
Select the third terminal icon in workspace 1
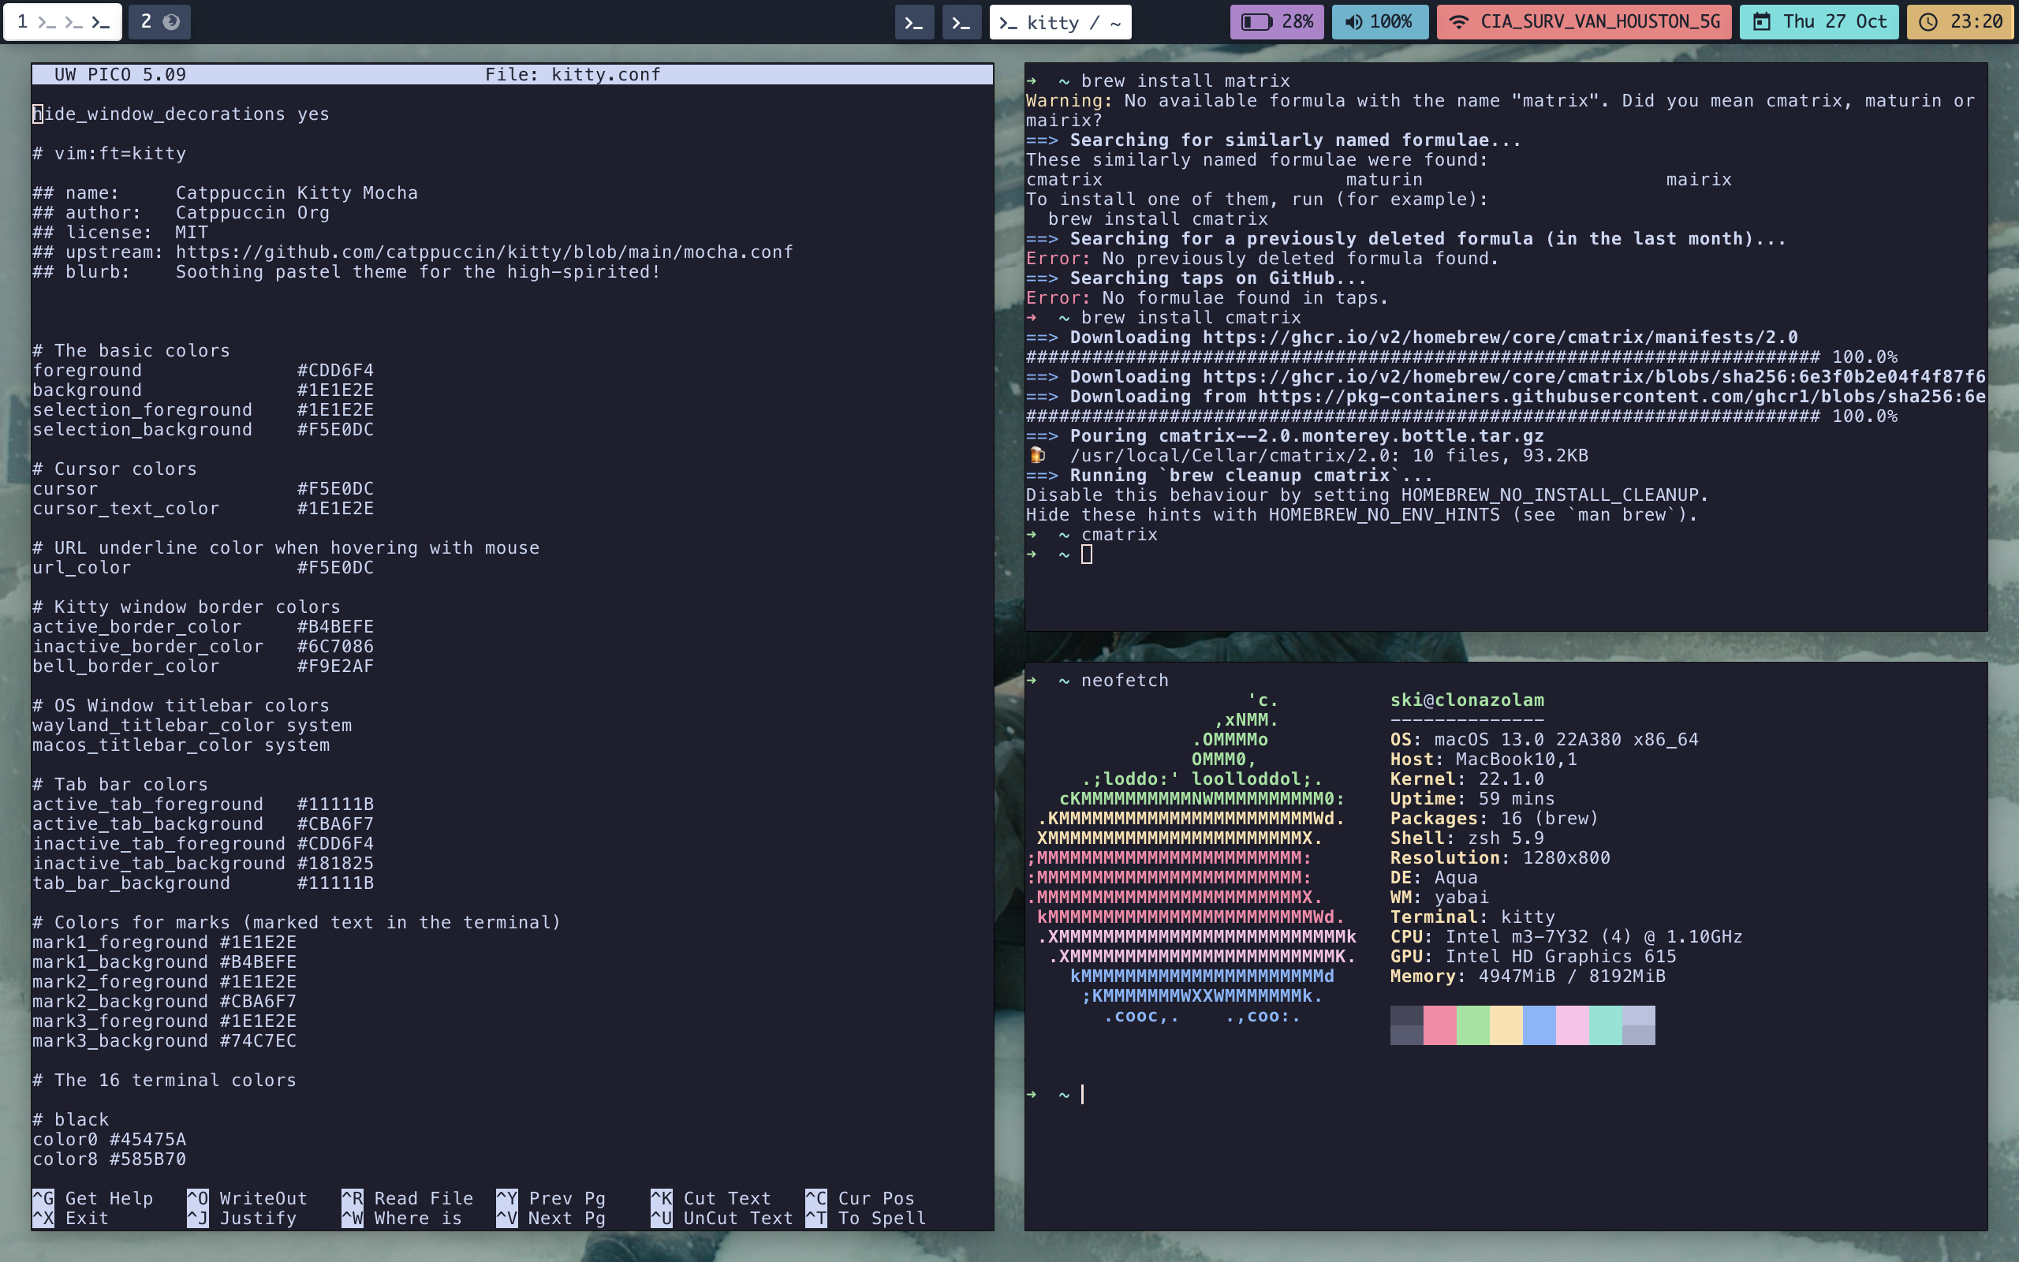pos(101,22)
